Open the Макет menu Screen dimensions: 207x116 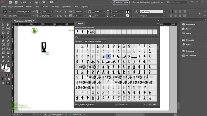[x=29, y=6]
